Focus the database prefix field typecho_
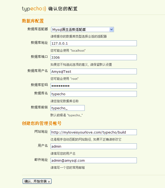 coord(67,108)
